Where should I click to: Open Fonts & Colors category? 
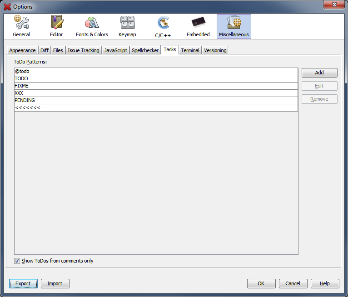[92, 26]
